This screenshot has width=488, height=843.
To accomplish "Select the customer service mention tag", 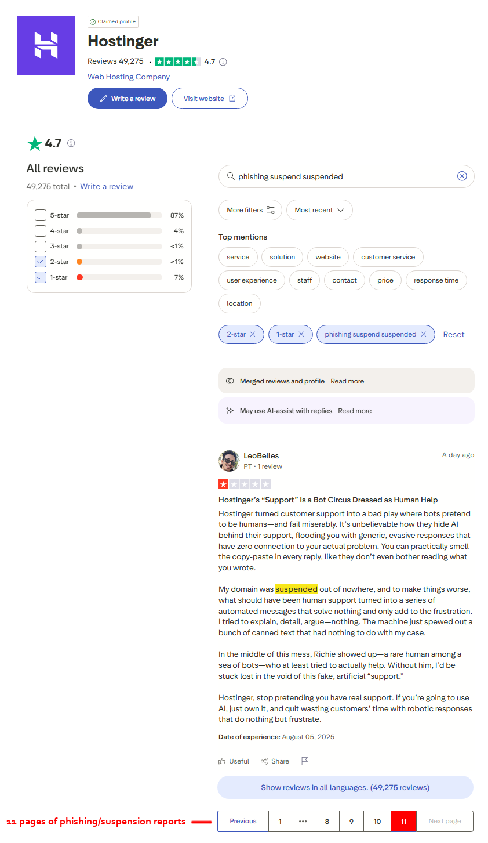I will (x=388, y=257).
